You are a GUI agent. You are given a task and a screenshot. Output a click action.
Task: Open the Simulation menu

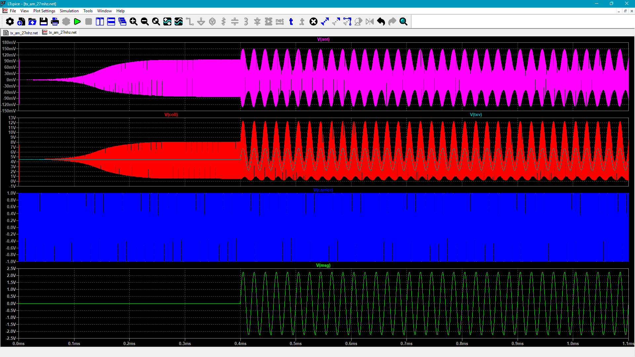pos(69,11)
